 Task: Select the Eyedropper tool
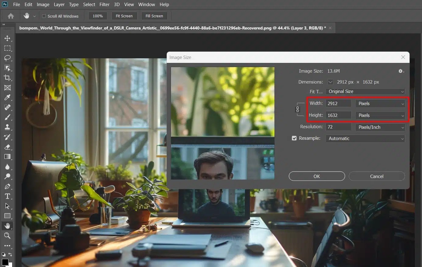(x=7, y=98)
